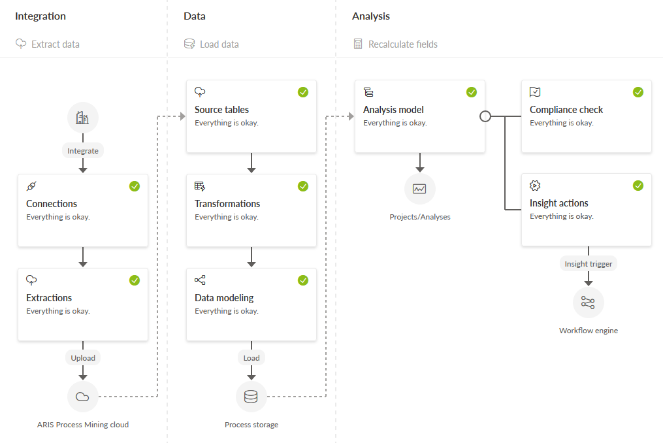The height and width of the screenshot is (443, 663).
Task: Click the Insight trigger label
Action: 588,263
